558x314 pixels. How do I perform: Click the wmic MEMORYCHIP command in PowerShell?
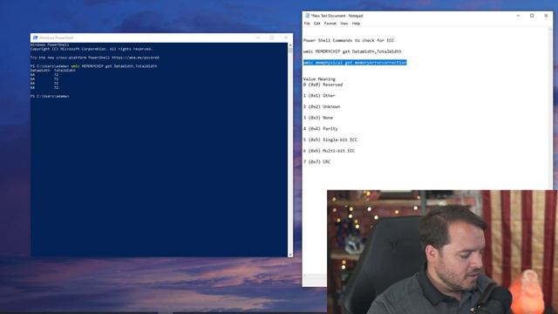point(114,66)
